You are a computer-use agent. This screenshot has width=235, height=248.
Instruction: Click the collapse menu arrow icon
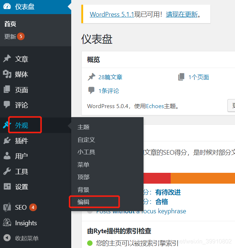pyautogui.click(x=7, y=238)
